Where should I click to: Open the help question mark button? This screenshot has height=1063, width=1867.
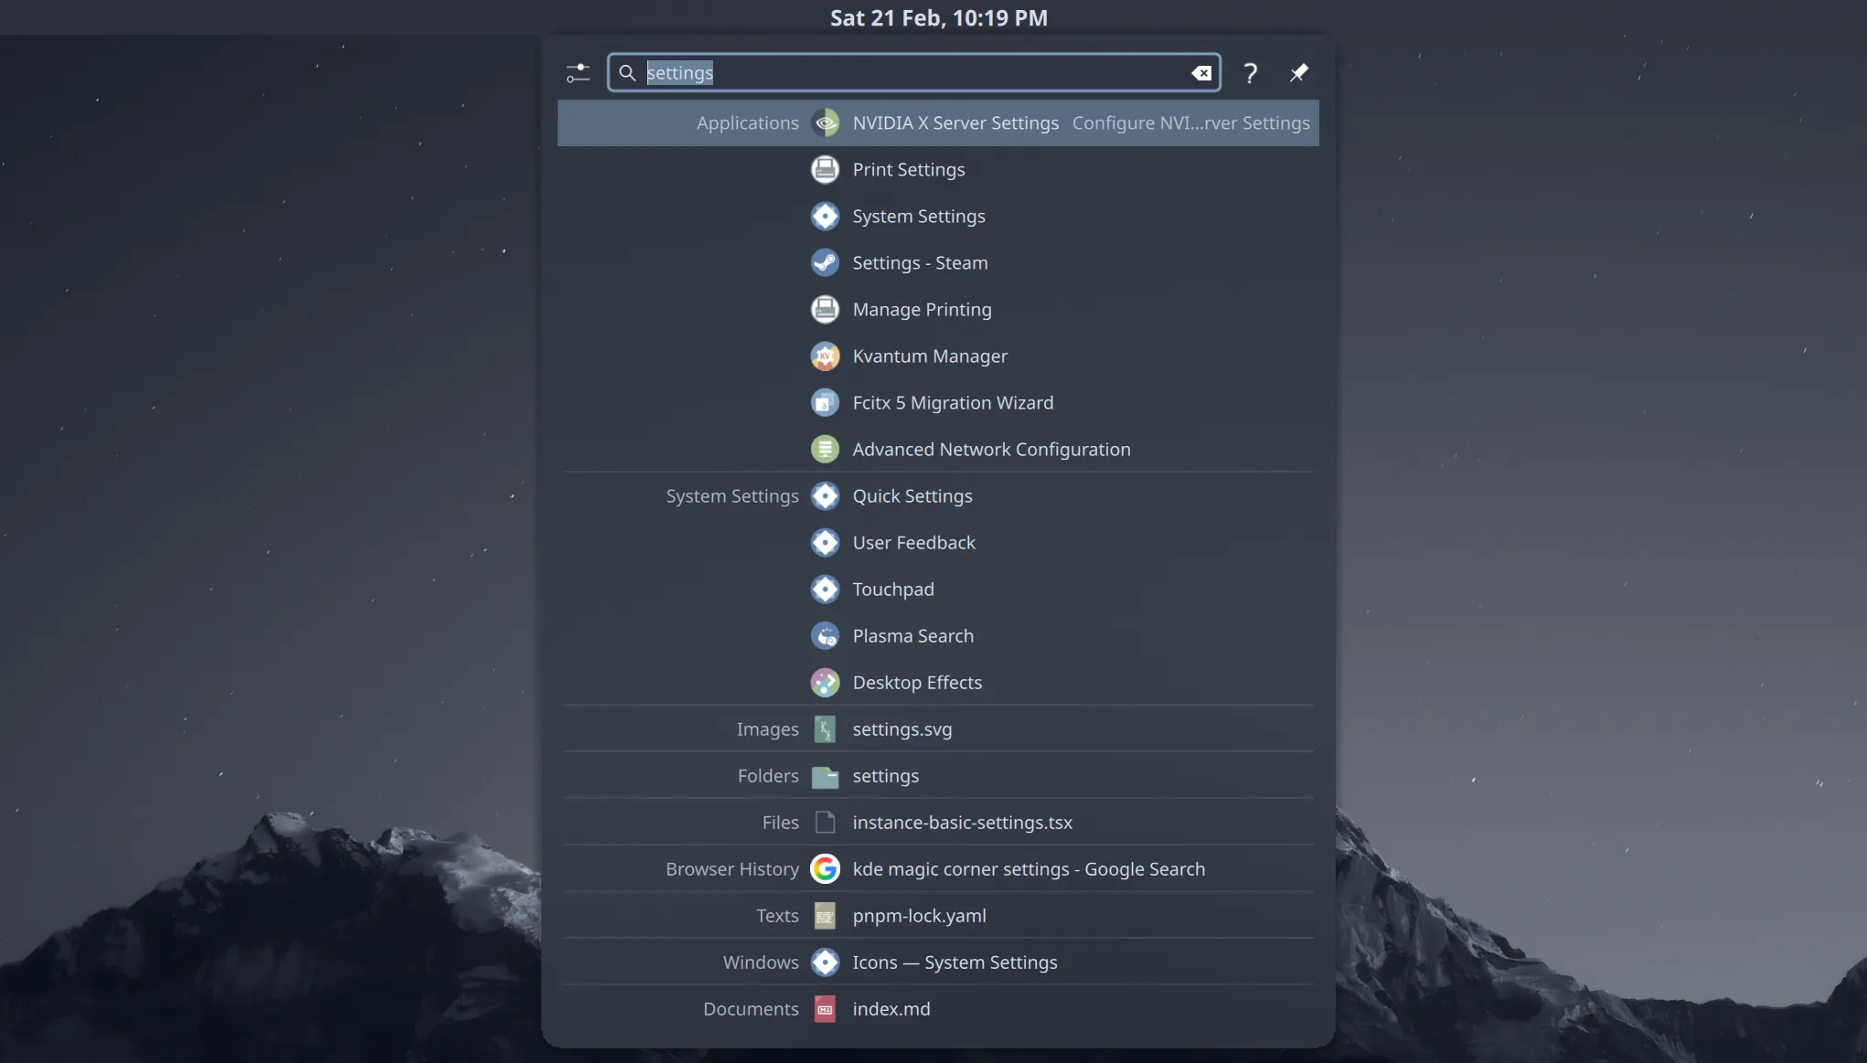[x=1250, y=73]
